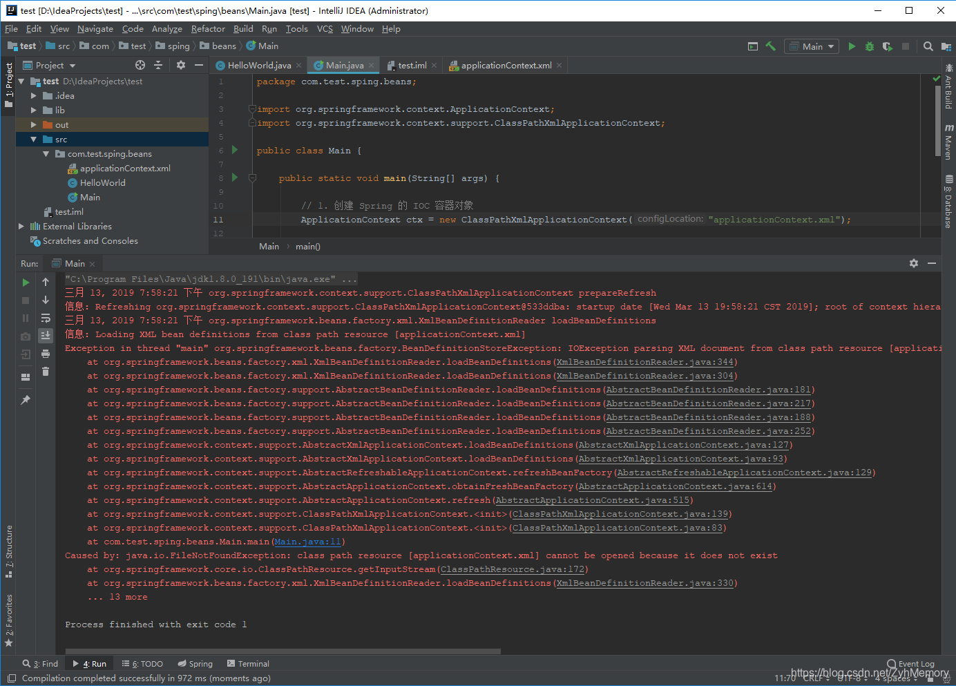
Task: Open the 3: Find tool window
Action: coord(40,664)
